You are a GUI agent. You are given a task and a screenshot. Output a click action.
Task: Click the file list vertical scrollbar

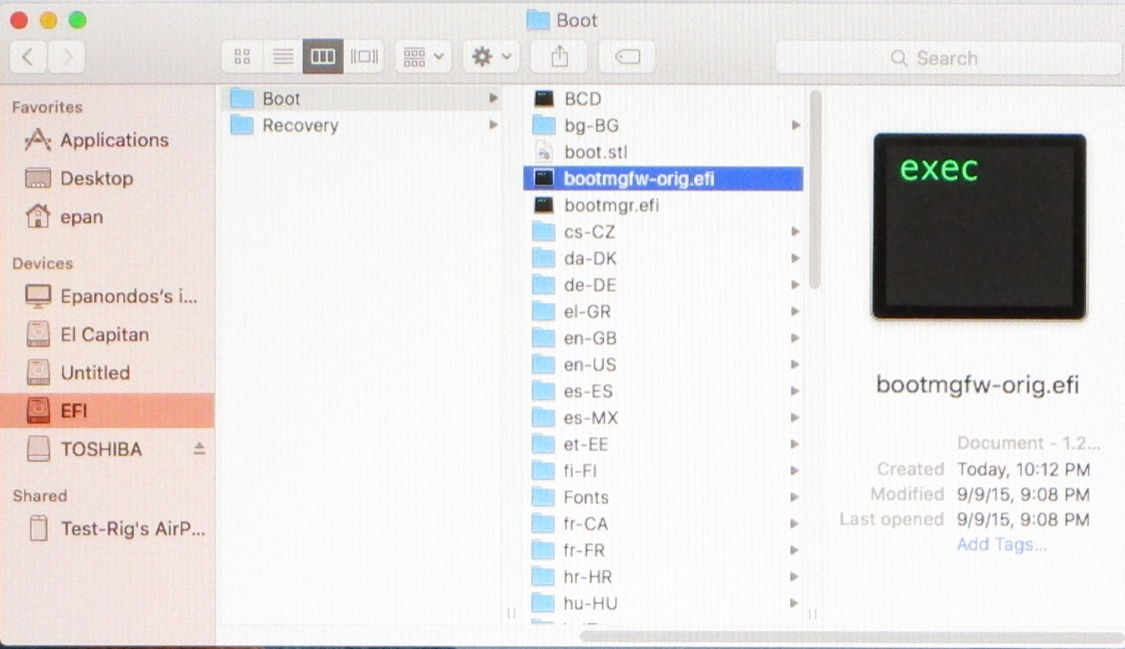[815, 188]
